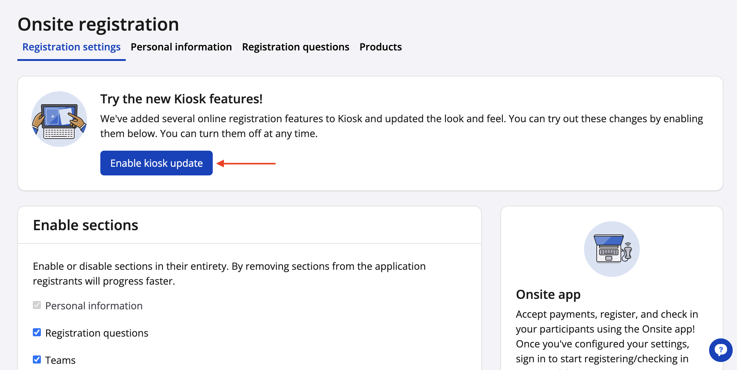Open the help chat bubble
This screenshot has width=737, height=370.
click(721, 350)
